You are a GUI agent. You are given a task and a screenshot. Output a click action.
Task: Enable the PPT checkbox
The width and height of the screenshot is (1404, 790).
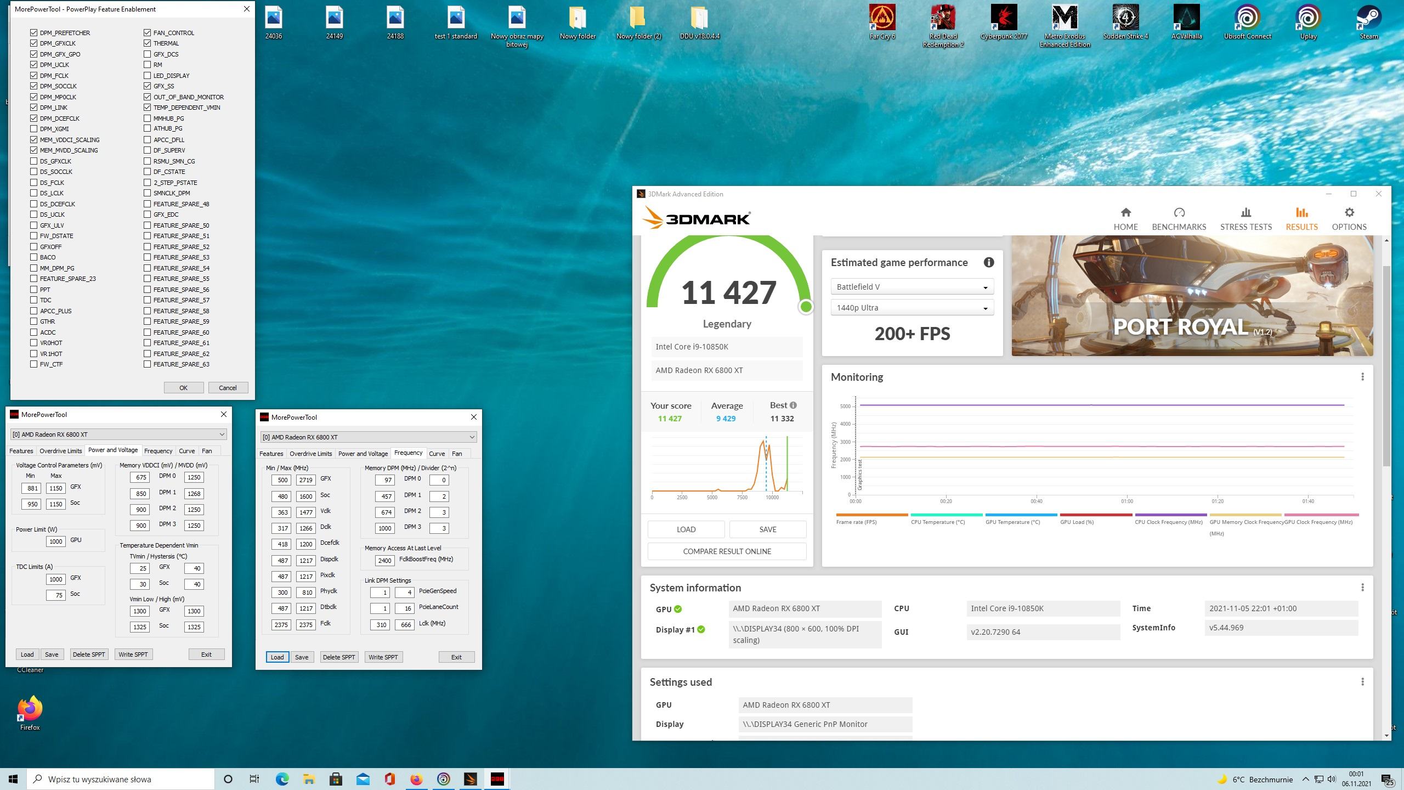tap(34, 290)
